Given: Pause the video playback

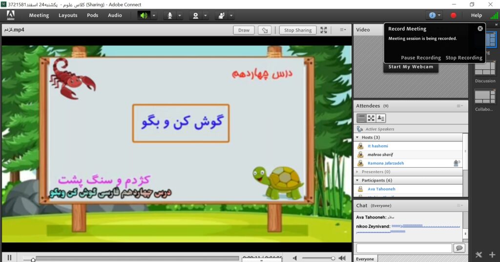Looking at the screenshot, I should coord(9,258).
